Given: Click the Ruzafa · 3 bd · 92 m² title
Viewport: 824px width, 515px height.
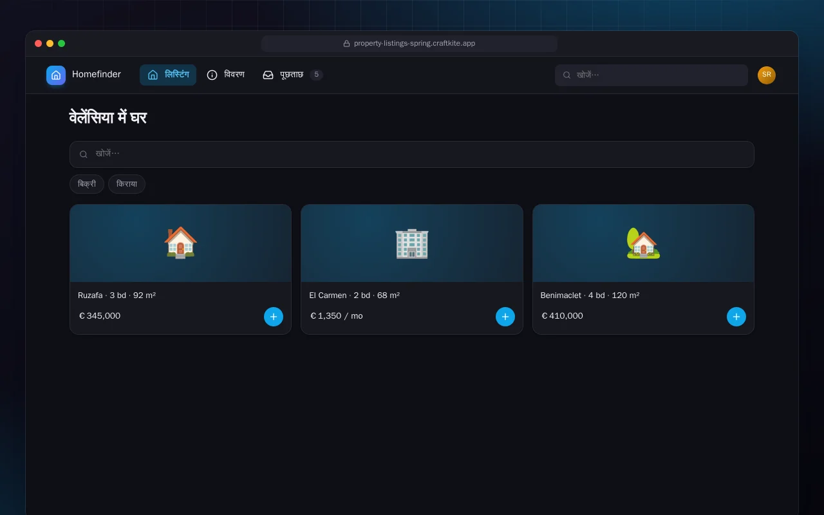Looking at the screenshot, I should click(x=117, y=295).
